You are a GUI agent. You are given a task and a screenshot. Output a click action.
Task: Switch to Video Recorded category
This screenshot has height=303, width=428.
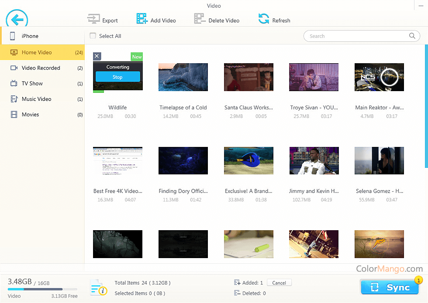pyautogui.click(x=41, y=68)
